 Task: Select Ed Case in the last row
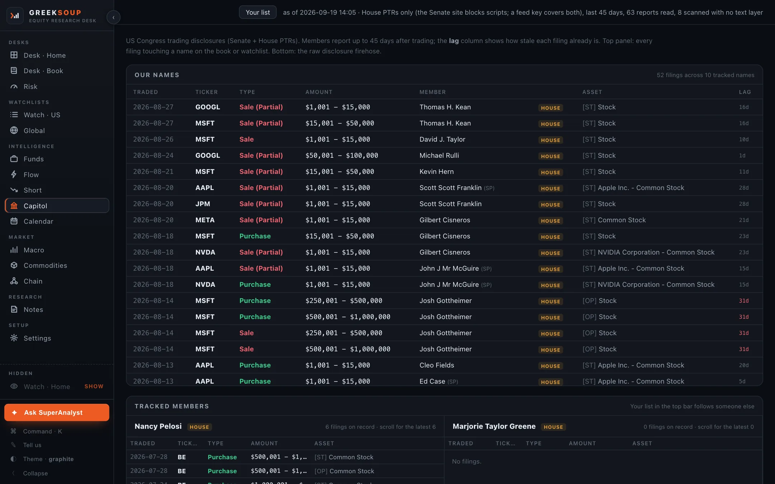432,381
